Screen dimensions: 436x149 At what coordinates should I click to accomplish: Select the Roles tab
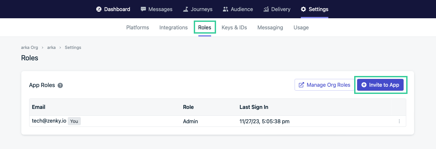click(x=205, y=27)
